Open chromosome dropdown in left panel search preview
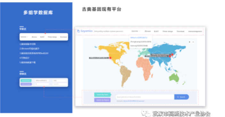The width and height of the screenshot is (225, 117). pos(60,81)
